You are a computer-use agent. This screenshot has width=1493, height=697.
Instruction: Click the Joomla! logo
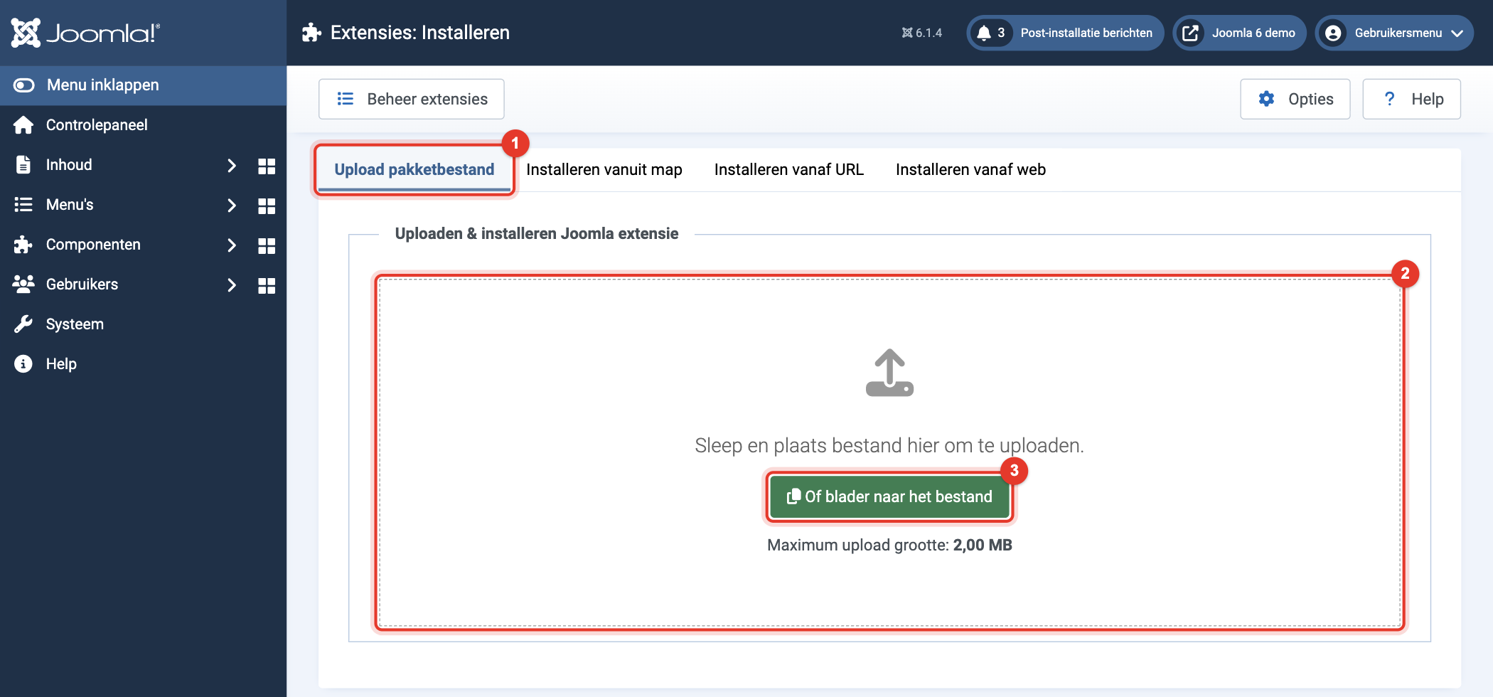(x=86, y=33)
